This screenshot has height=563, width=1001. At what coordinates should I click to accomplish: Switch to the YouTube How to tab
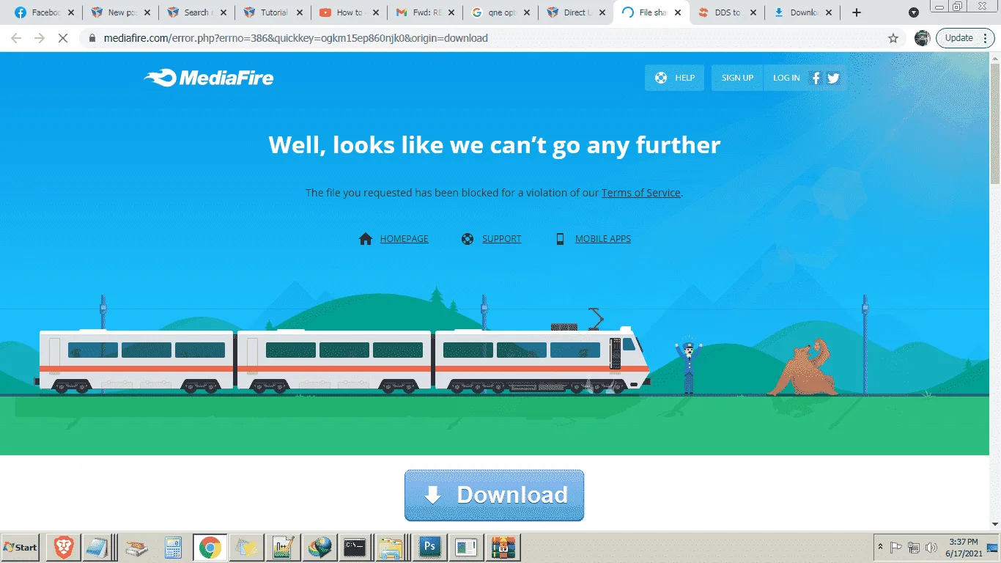click(x=347, y=12)
